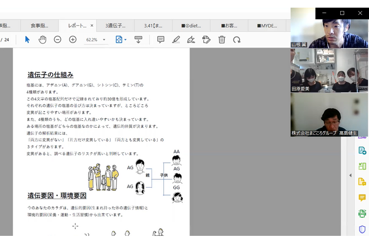The image size is (369, 244).
Task: Select the highlighter pen tool
Action: (176, 39)
